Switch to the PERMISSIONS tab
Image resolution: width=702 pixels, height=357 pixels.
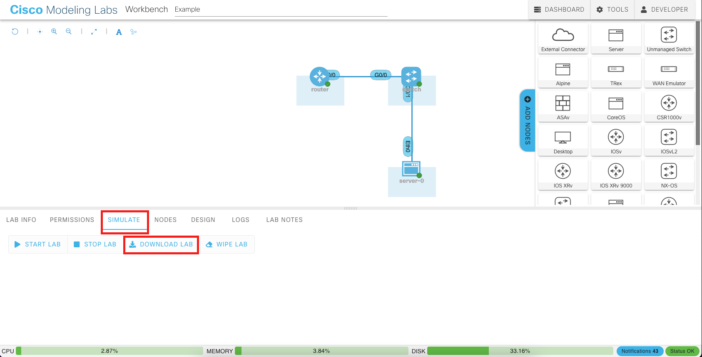[72, 220]
